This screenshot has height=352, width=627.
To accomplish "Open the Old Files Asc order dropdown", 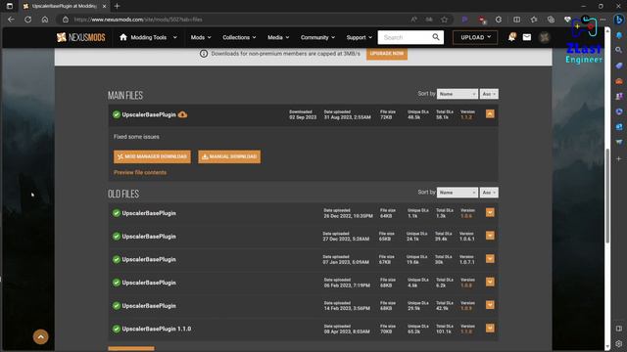I will pyautogui.click(x=489, y=193).
